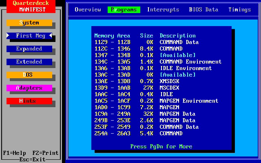This screenshot has height=163, width=261.
Task: Select the 1AAC - 1AC4 IDLE row
Action: point(134,94)
